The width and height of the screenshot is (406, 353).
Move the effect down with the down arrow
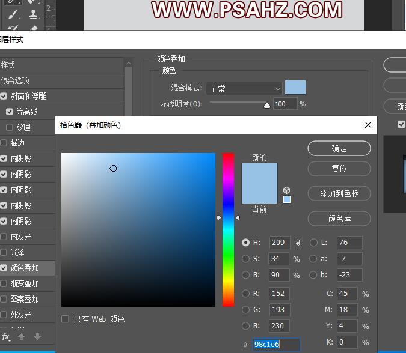click(x=37, y=336)
